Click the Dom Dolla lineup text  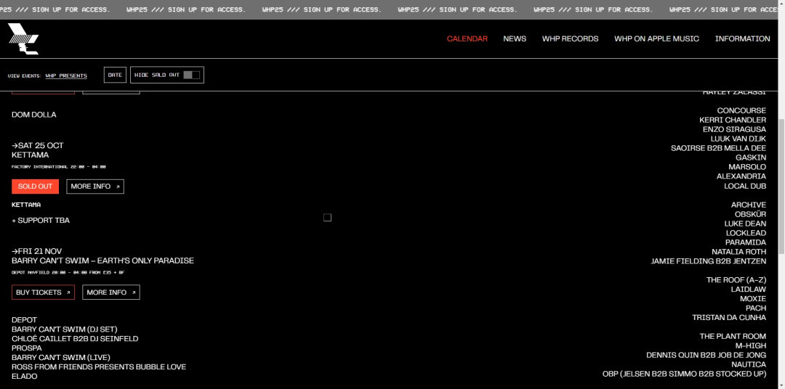[34, 115]
